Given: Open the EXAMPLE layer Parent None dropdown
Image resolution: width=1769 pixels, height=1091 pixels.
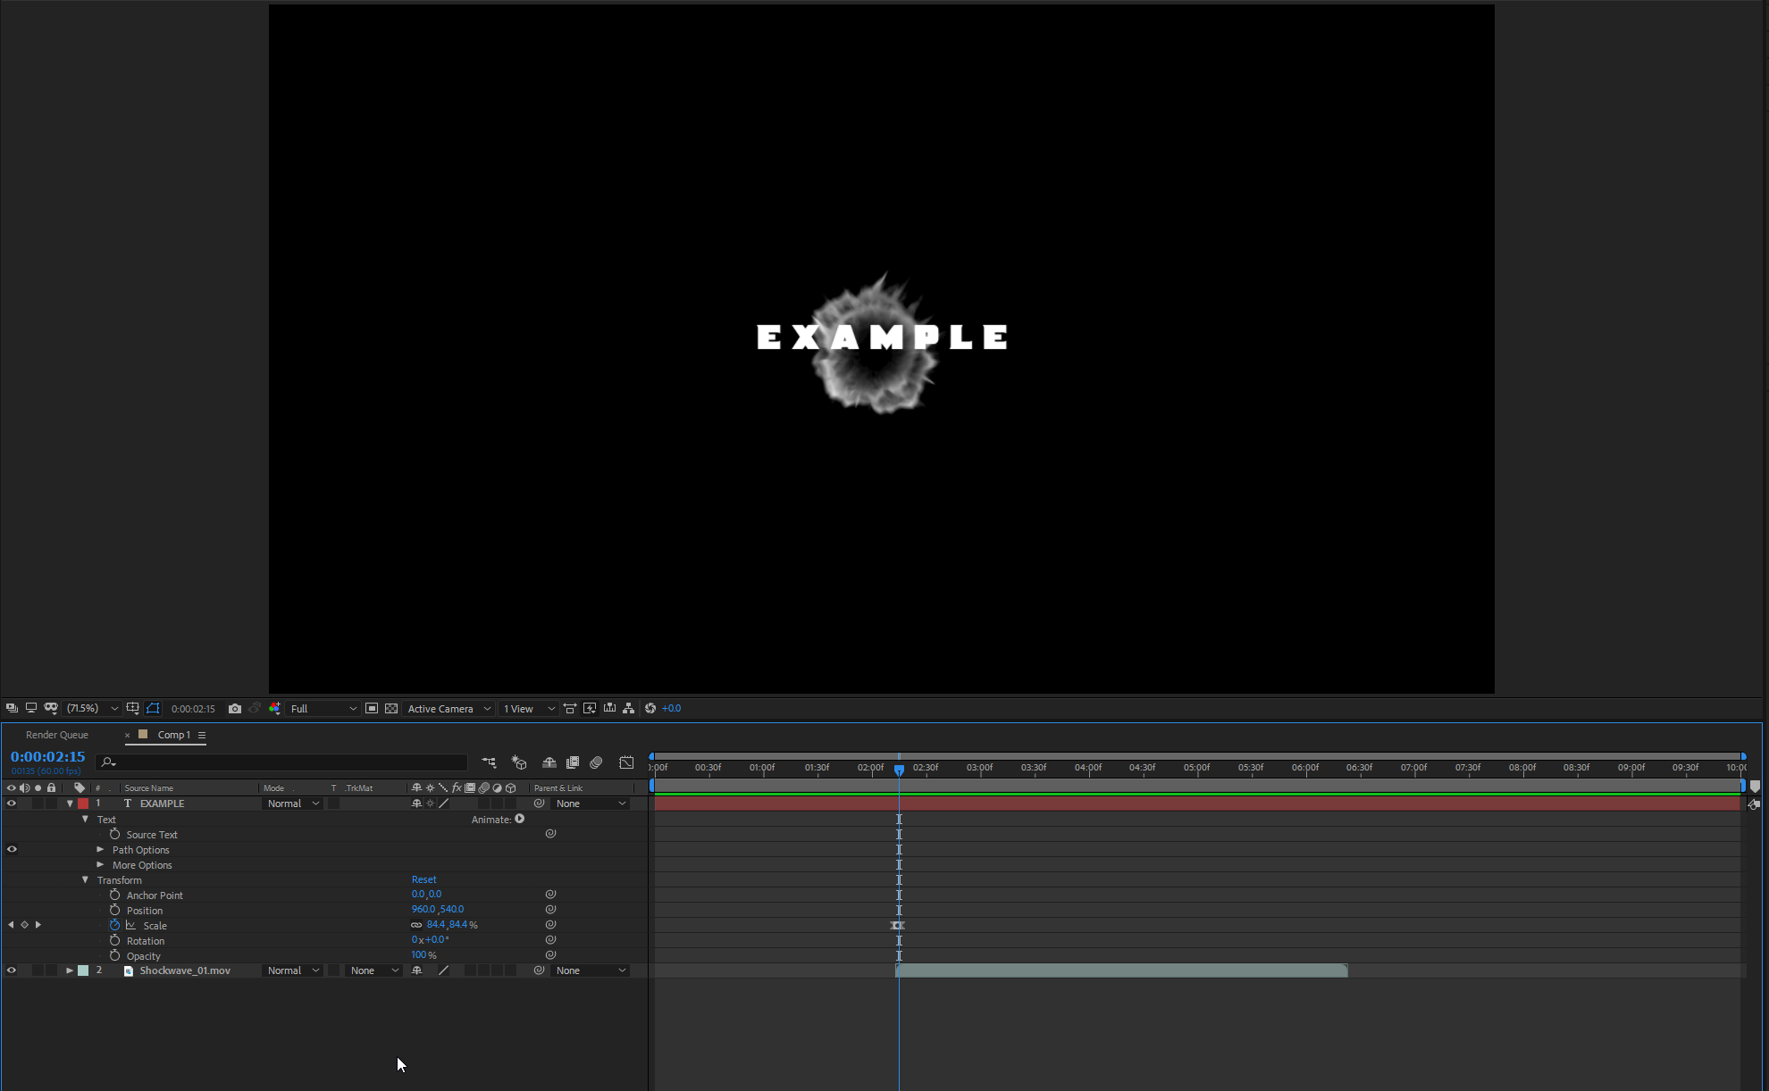Looking at the screenshot, I should pyautogui.click(x=591, y=804).
